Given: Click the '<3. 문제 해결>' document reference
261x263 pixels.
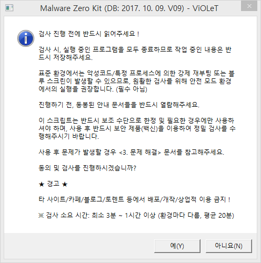Looking at the screenshot, I should 140,152.
